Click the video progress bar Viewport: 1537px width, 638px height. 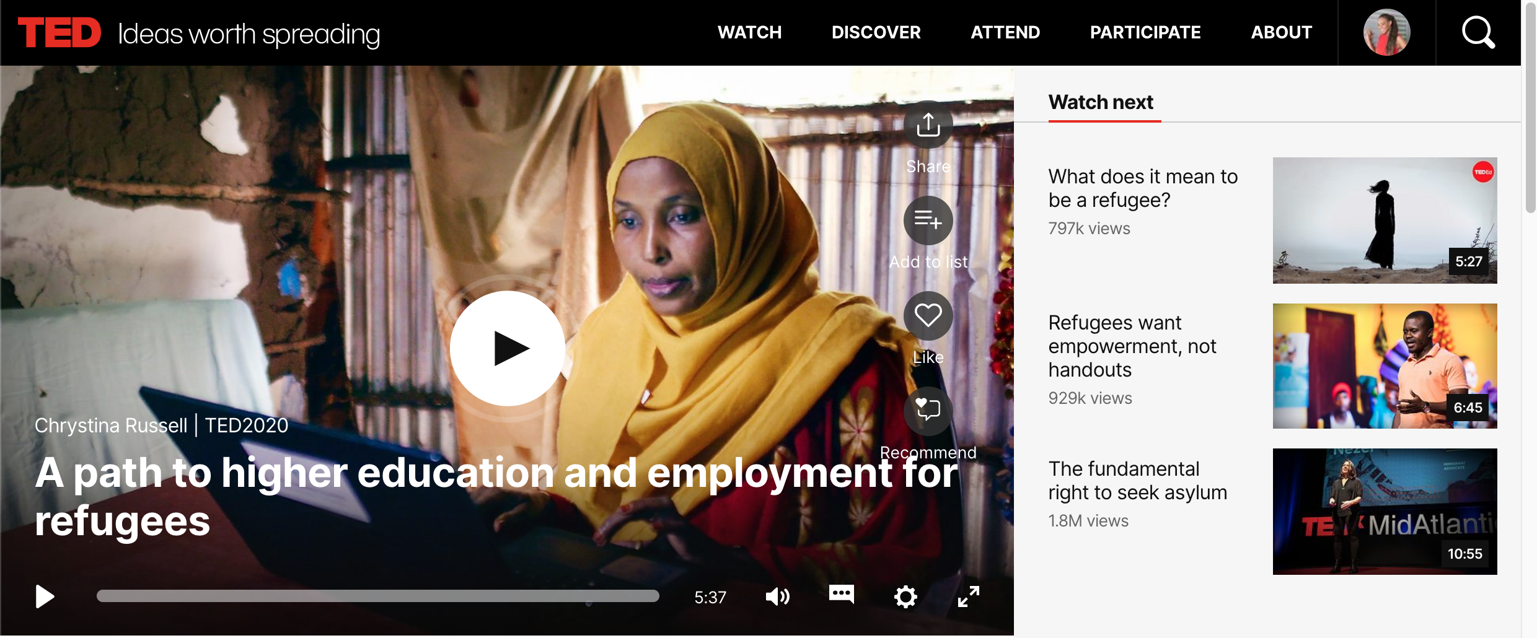coord(377,596)
